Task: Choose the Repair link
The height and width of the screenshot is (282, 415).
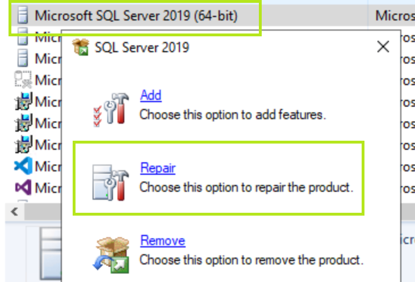Action: click(157, 168)
